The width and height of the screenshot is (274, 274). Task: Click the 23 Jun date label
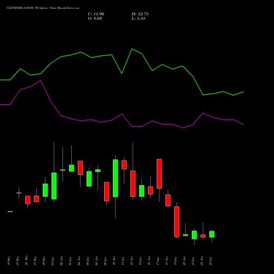click(193, 261)
